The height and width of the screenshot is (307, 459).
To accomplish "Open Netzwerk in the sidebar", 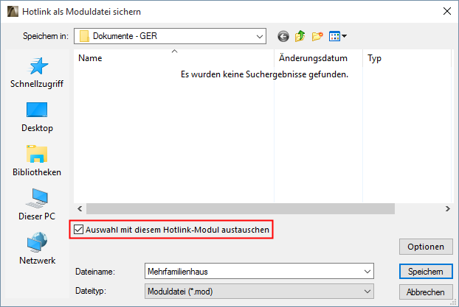I will [x=37, y=249].
